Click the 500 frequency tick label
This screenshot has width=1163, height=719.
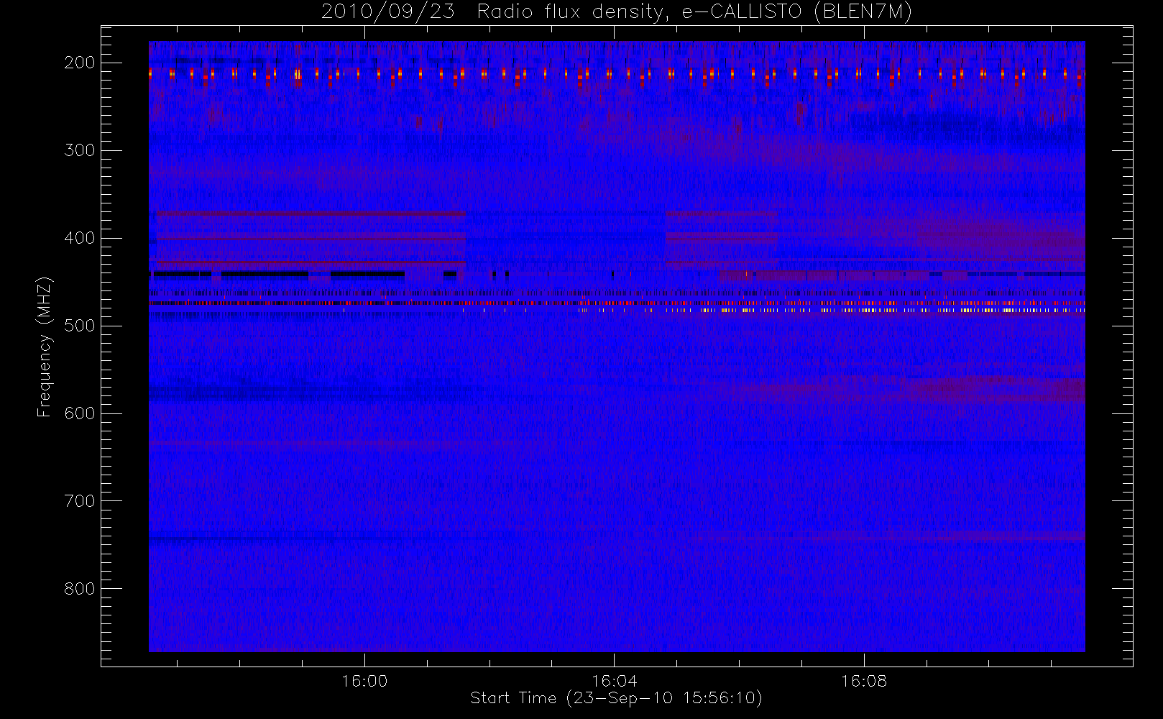79,326
